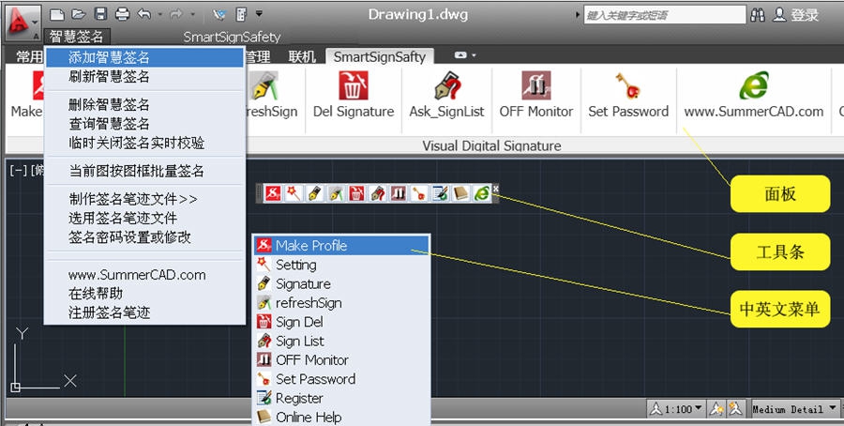Viewport: 844px width, 426px height.
Task: Open the 1:100 annotation scale dropdown
Action: pos(677,409)
